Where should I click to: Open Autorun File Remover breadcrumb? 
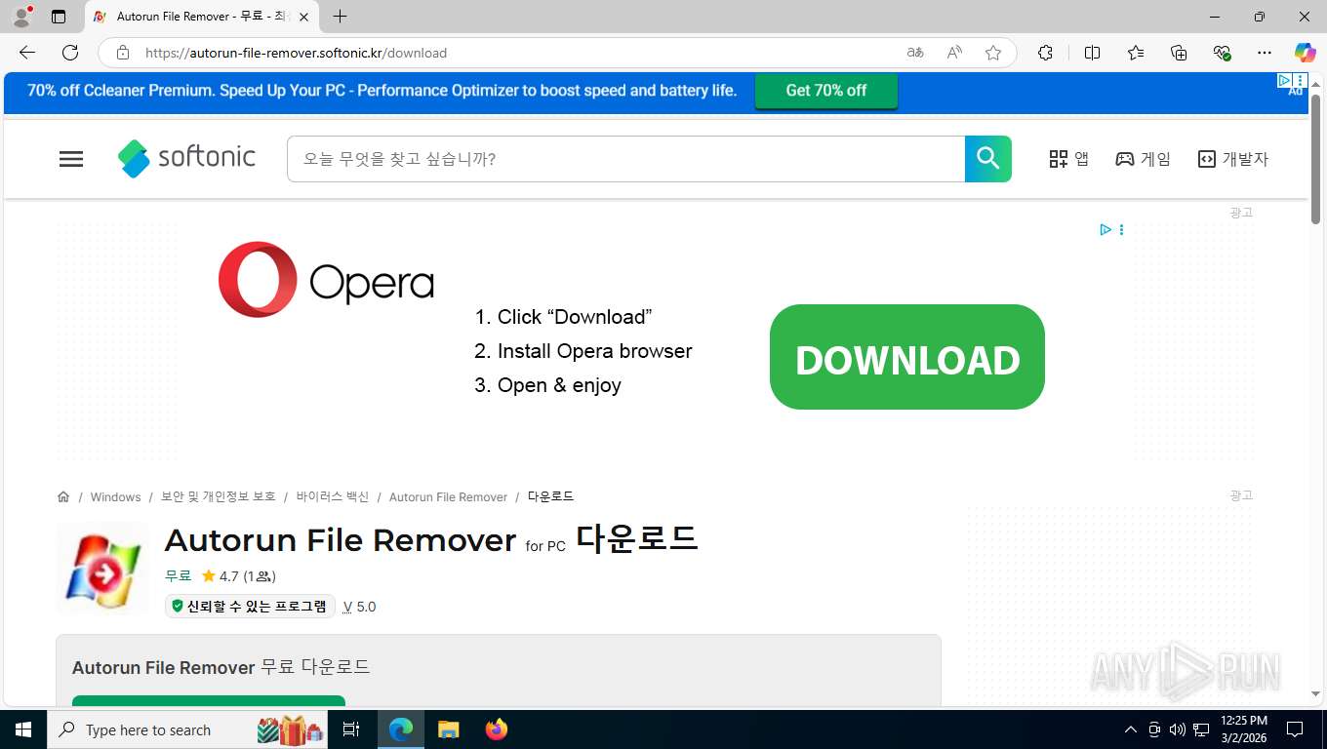(448, 497)
